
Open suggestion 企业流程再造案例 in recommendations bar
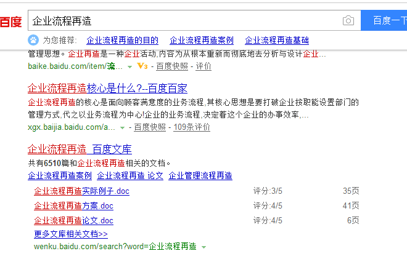coord(202,41)
